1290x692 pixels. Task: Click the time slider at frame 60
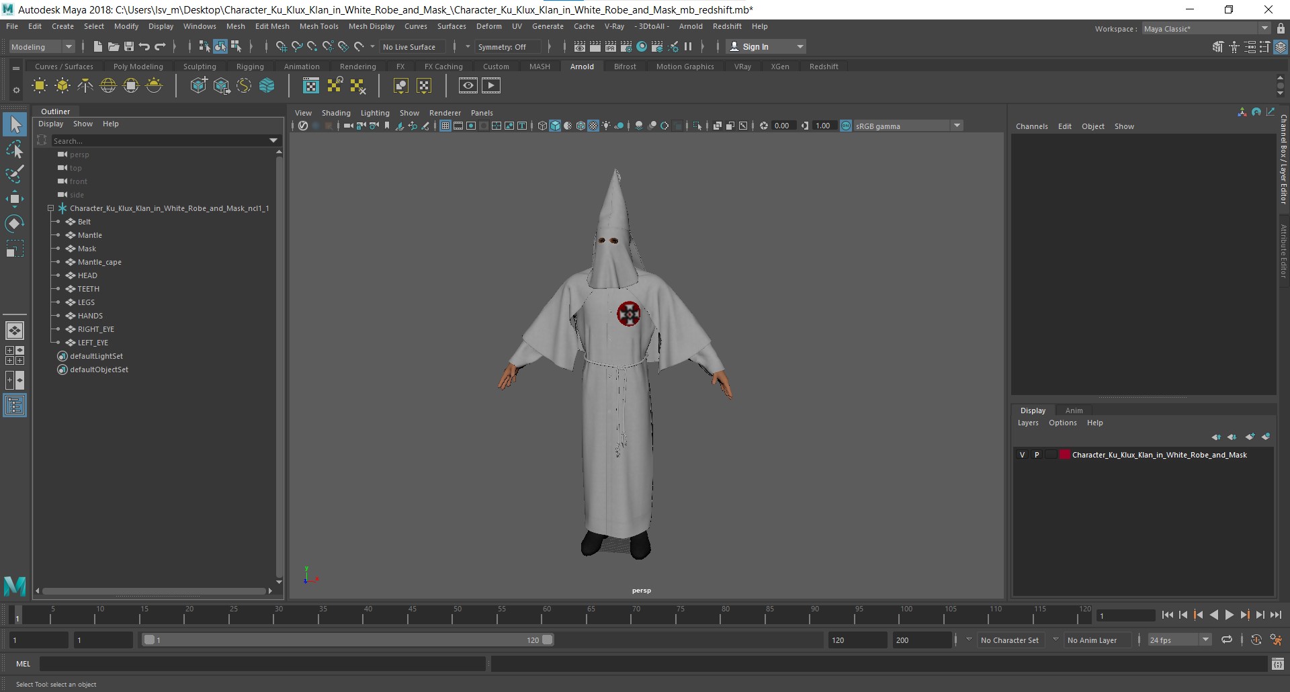click(546, 615)
